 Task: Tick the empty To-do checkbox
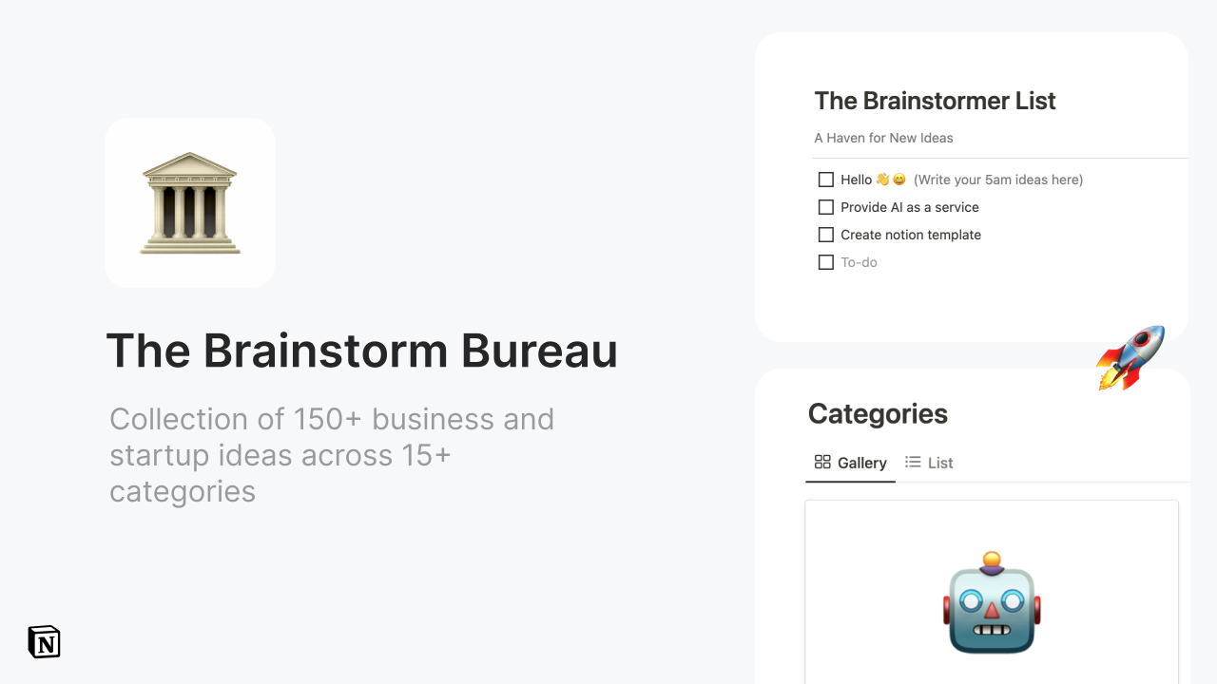coord(825,261)
